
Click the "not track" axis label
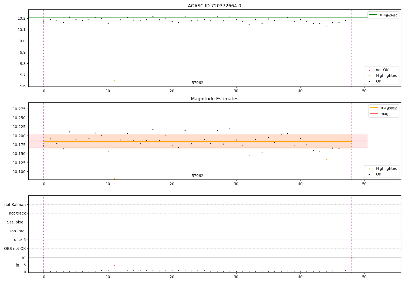[17, 213]
